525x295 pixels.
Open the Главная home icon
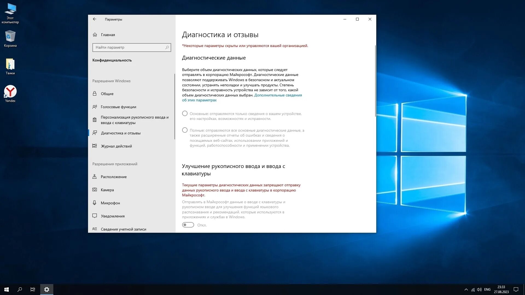pos(95,35)
